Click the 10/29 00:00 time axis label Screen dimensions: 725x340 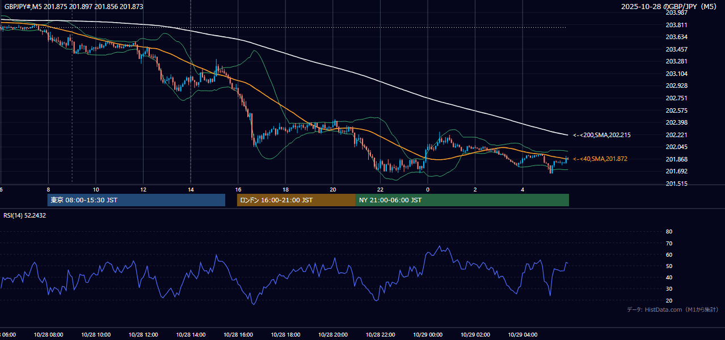[428, 334]
